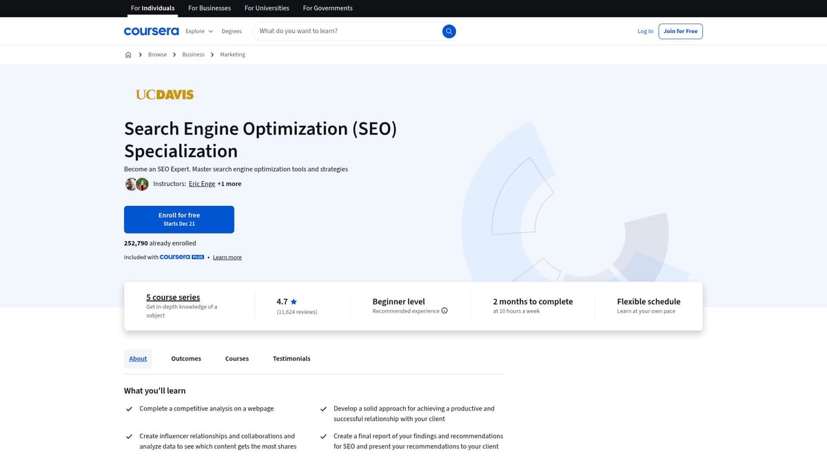The image size is (827, 465).
Task: Switch to the Courses tab
Action: (x=236, y=358)
